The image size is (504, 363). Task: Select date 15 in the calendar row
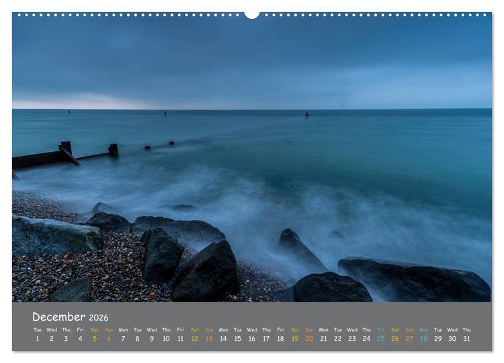pyautogui.click(x=237, y=339)
